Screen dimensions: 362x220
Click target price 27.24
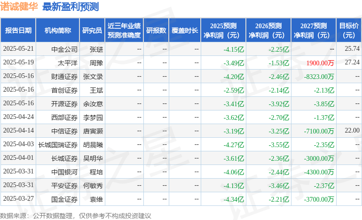pyautogui.click(x=352, y=62)
